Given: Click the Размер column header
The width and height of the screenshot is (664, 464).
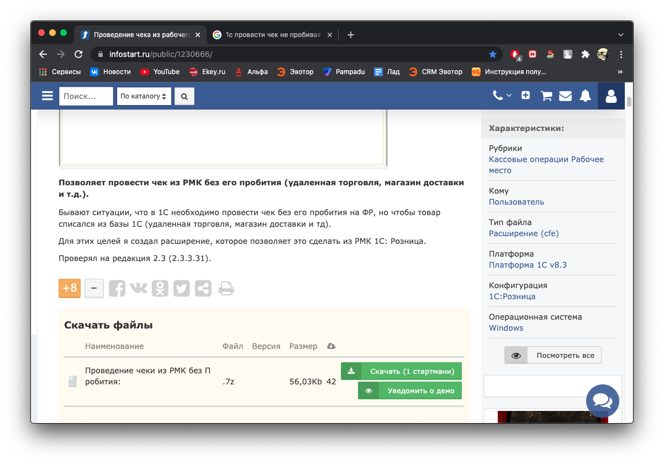Looking at the screenshot, I should click(x=303, y=346).
